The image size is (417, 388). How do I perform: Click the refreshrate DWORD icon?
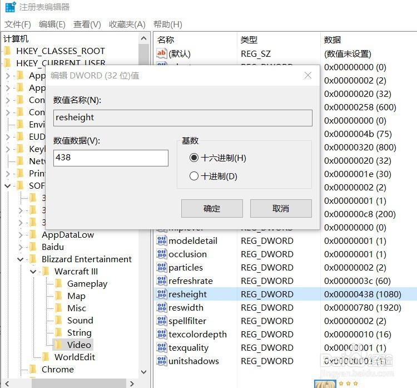161,281
